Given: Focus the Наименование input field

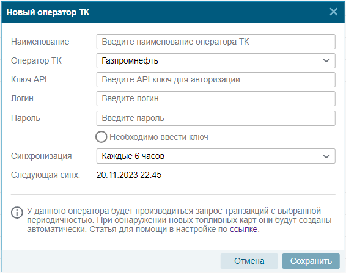Looking at the screenshot, I should [x=216, y=42].
